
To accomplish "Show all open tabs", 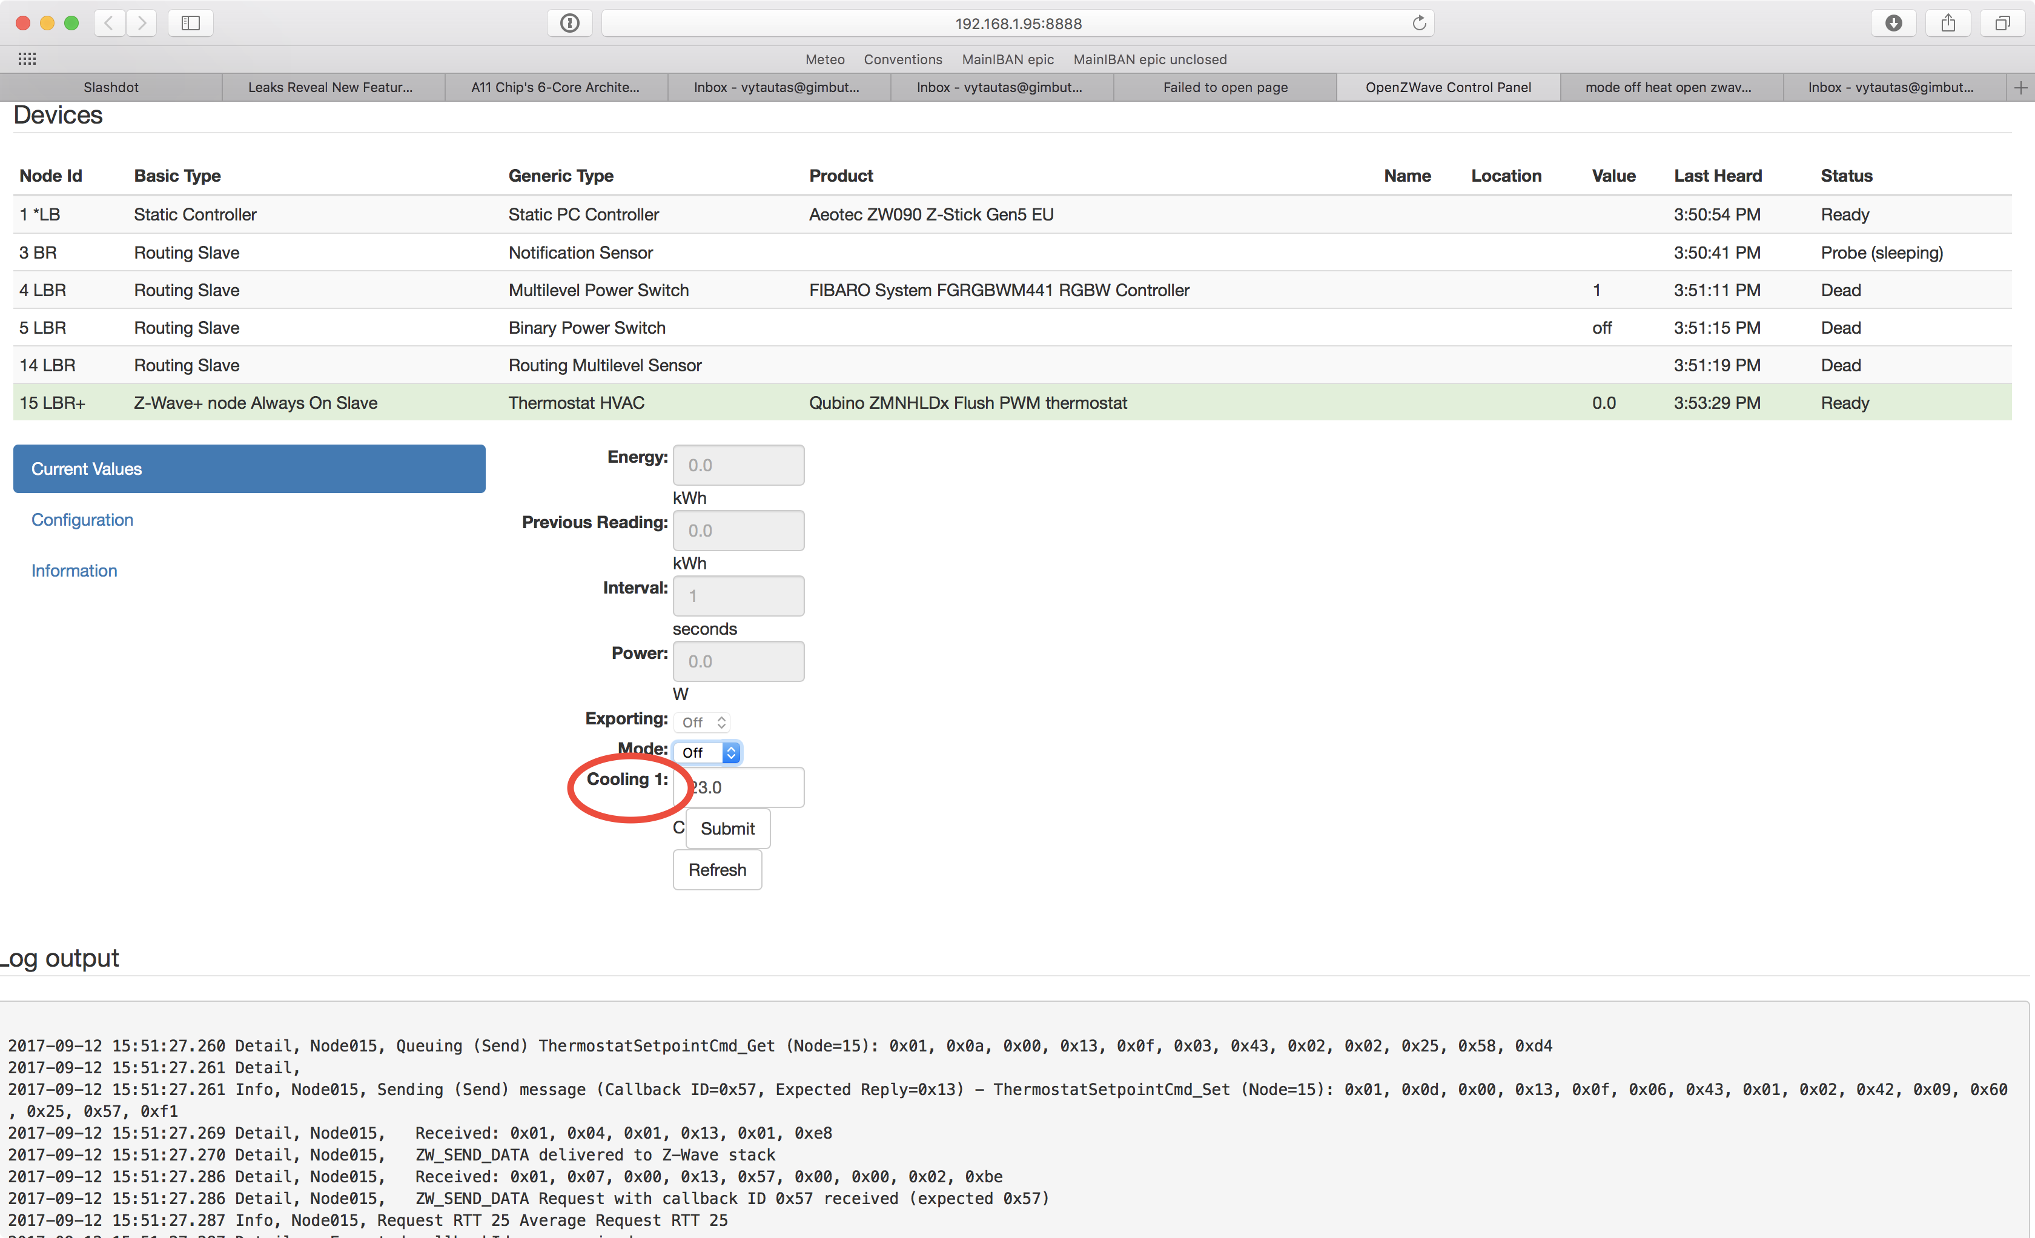I will pos(2002,23).
